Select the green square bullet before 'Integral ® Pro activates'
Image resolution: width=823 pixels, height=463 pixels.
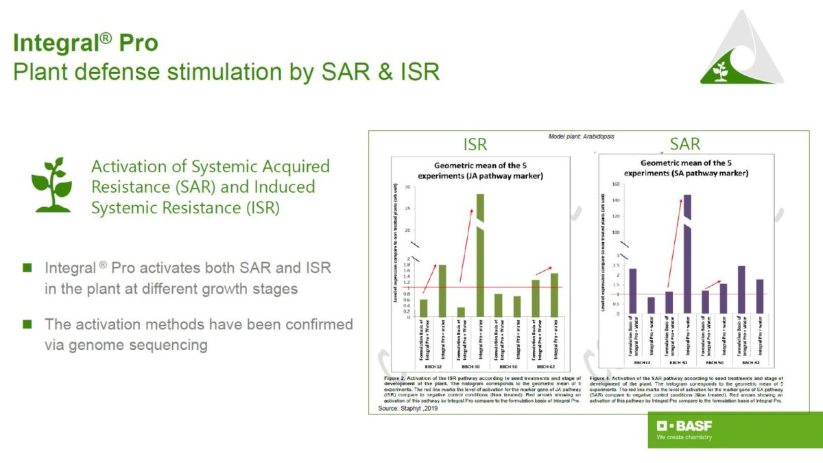27,268
